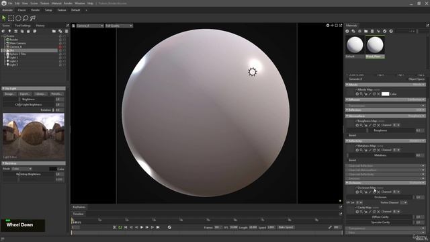The height and width of the screenshot is (242, 430).
Task: Click the Sky Light Image button
Action: click(x=10, y=94)
